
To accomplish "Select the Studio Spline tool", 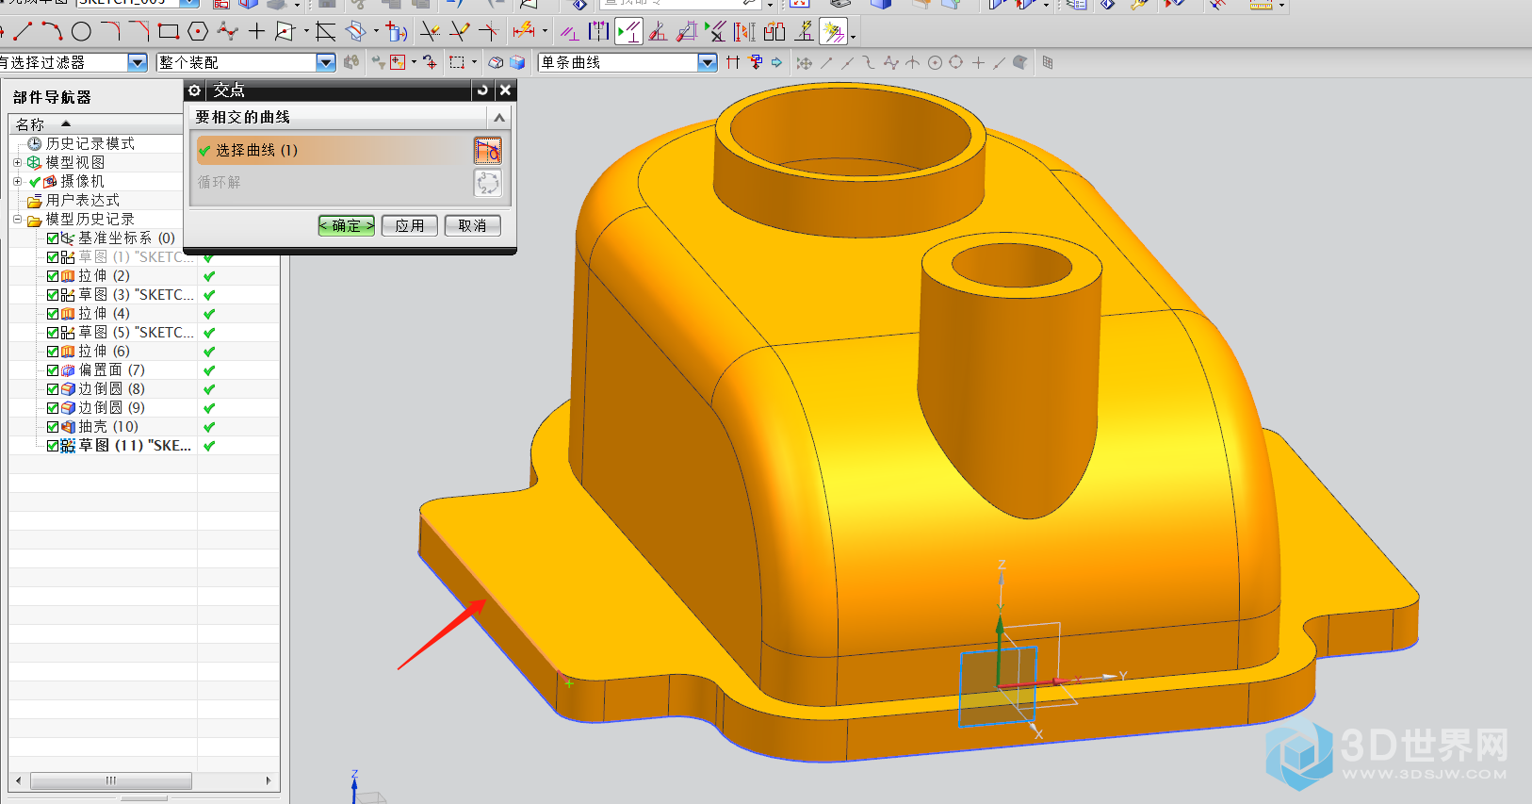I will click(227, 32).
